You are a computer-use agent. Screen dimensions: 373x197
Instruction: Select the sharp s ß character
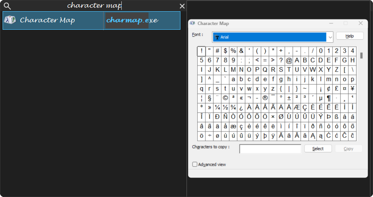pos(337,117)
